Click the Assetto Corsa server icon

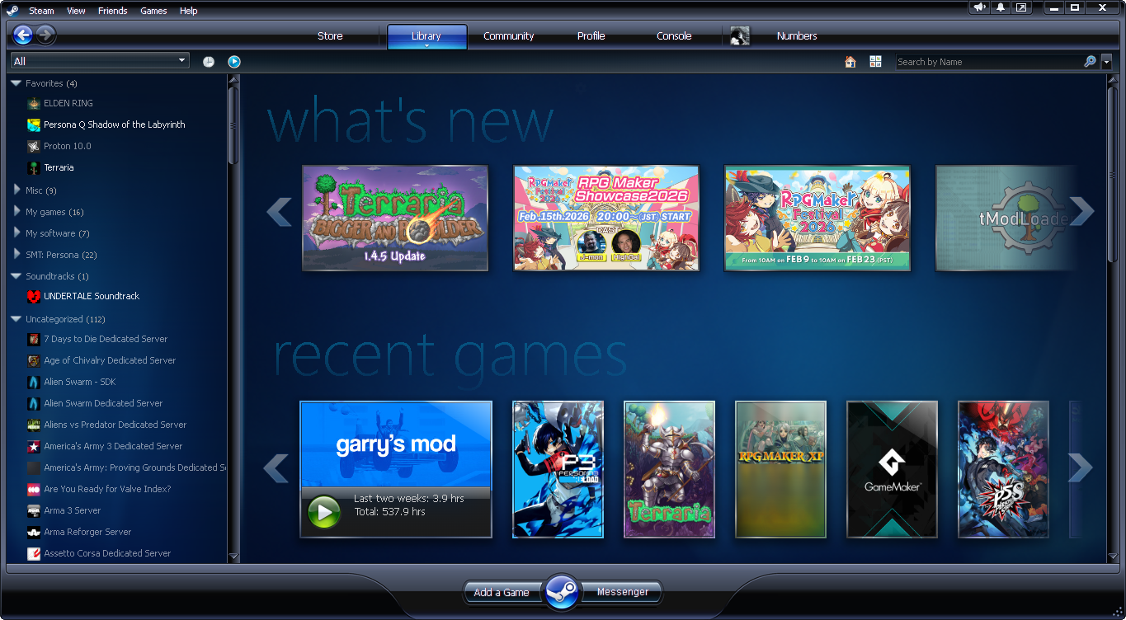tap(34, 553)
